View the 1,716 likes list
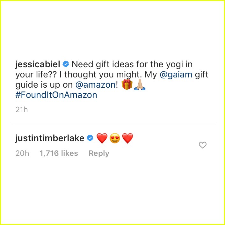Image resolution: width=225 pixels, height=225 pixels. pos(59,153)
